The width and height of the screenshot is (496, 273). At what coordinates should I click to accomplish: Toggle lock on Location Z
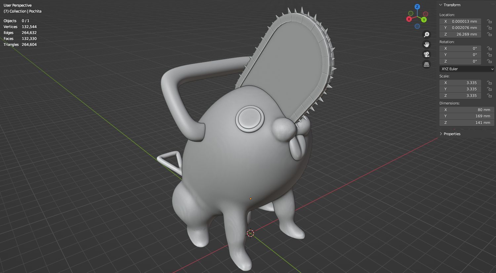click(x=489, y=34)
